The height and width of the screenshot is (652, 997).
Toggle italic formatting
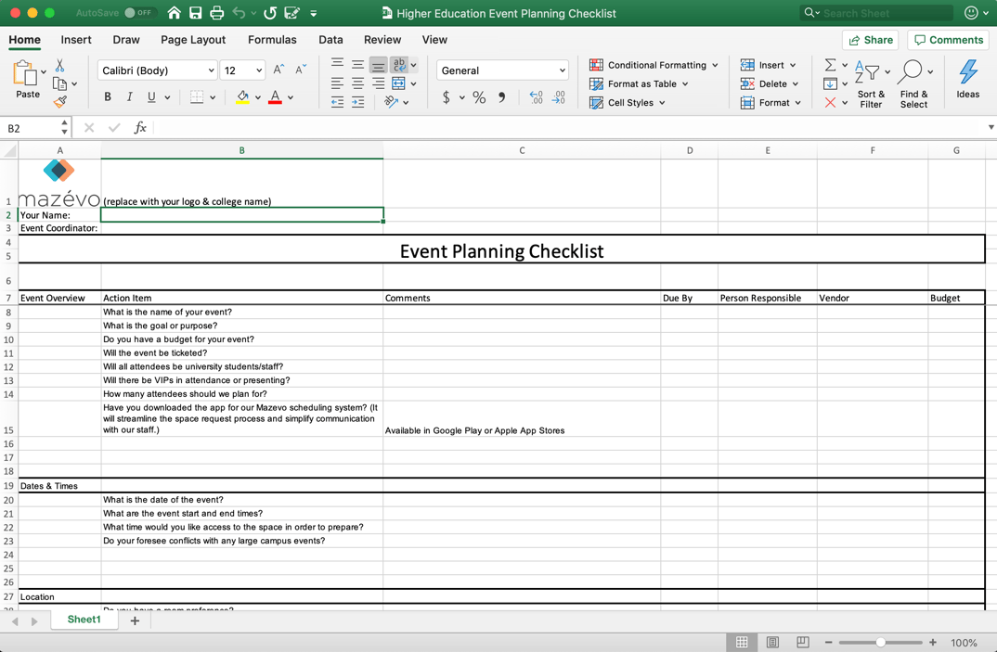129,96
